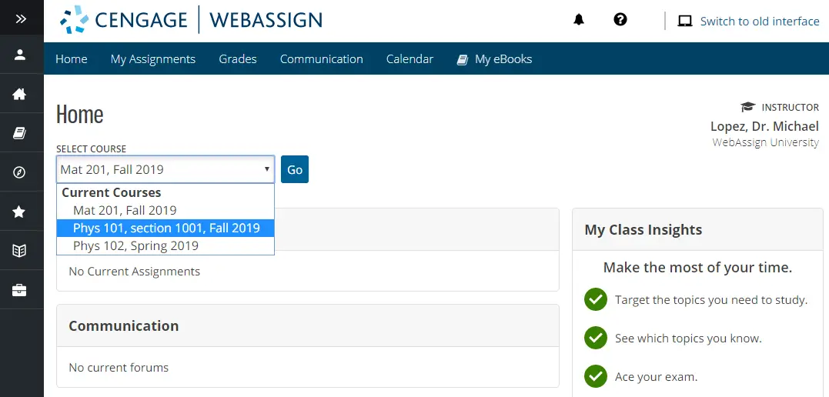829x397 pixels.
Task: Click the help question mark icon
Action: [x=620, y=19]
